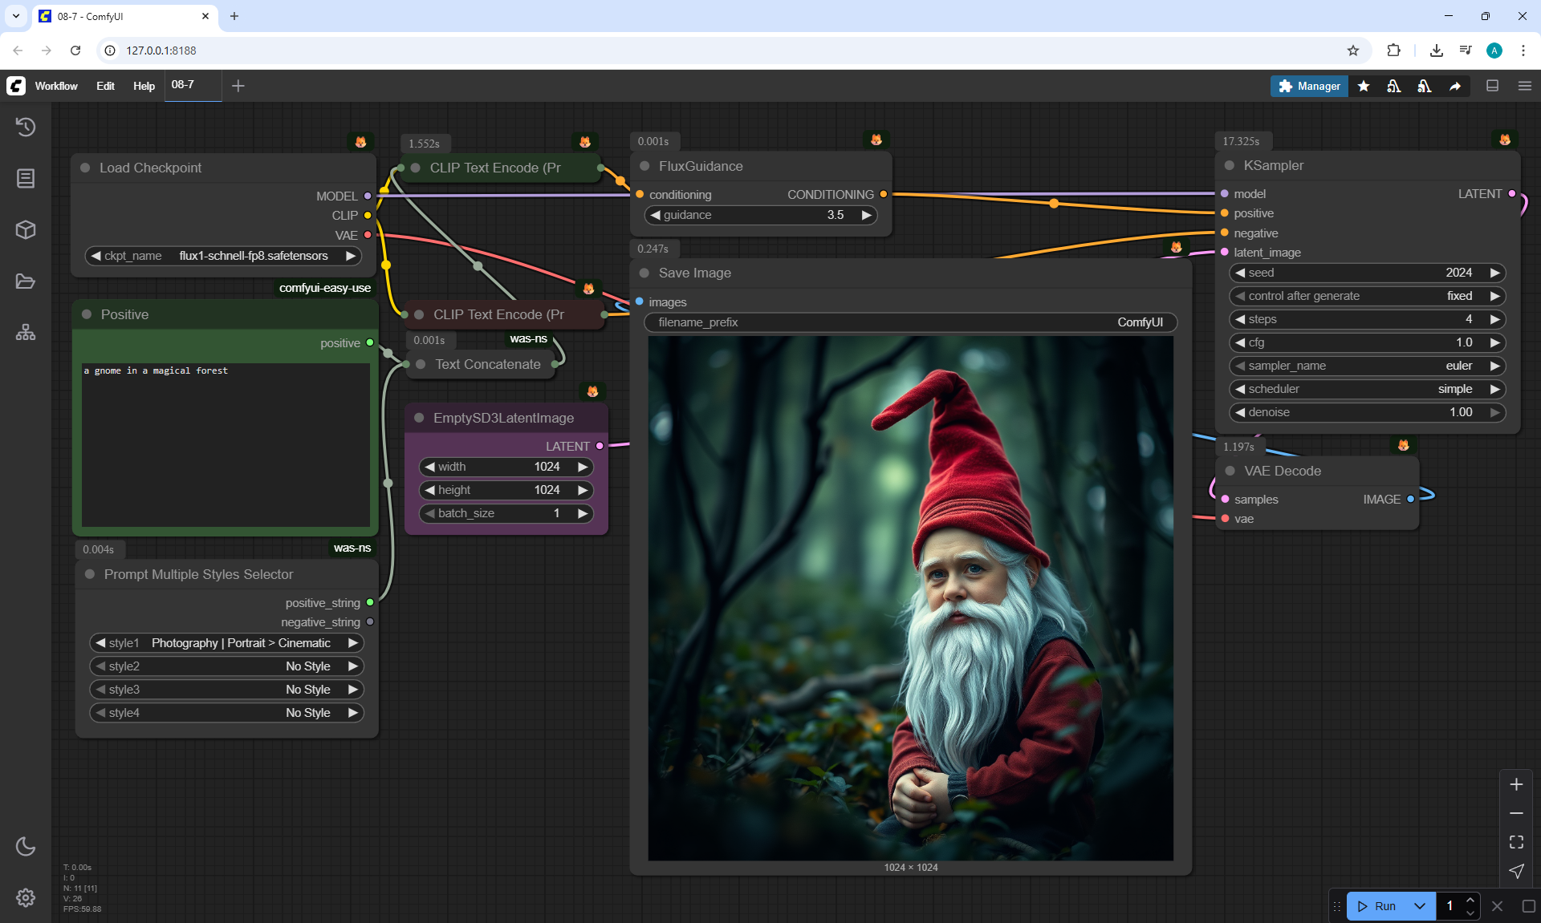Open the Workflow menu
This screenshot has width=1541, height=923.
tap(56, 86)
